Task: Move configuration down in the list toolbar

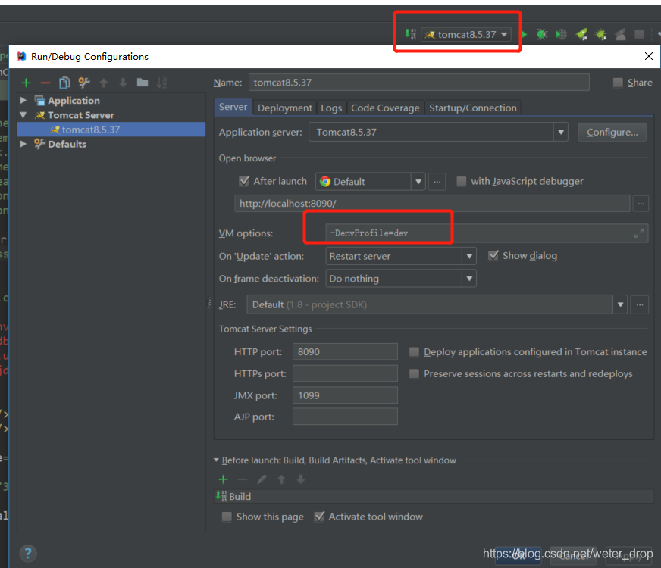Action: pyautogui.click(x=123, y=83)
